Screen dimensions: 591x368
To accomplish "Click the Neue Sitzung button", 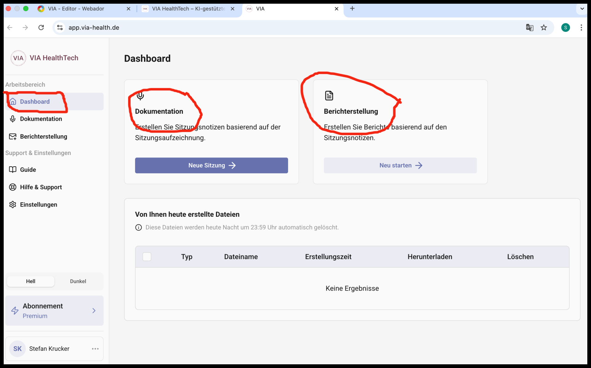I will [x=211, y=165].
